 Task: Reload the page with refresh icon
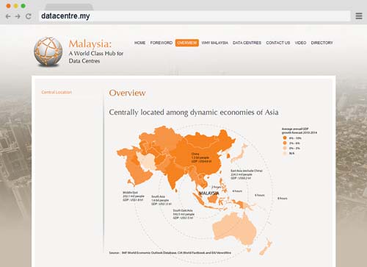pos(29,16)
